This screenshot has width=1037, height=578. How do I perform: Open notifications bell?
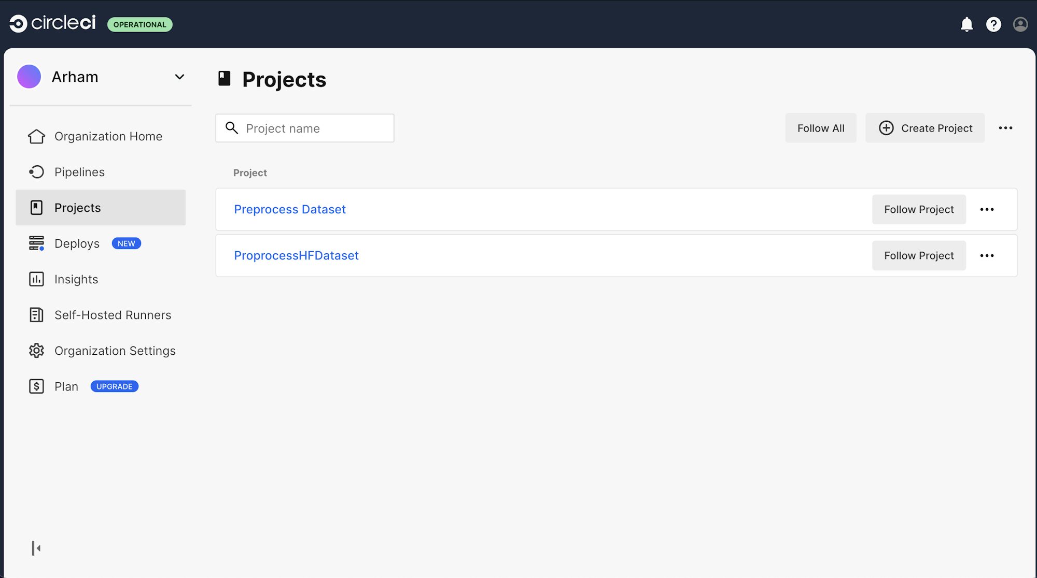(967, 24)
